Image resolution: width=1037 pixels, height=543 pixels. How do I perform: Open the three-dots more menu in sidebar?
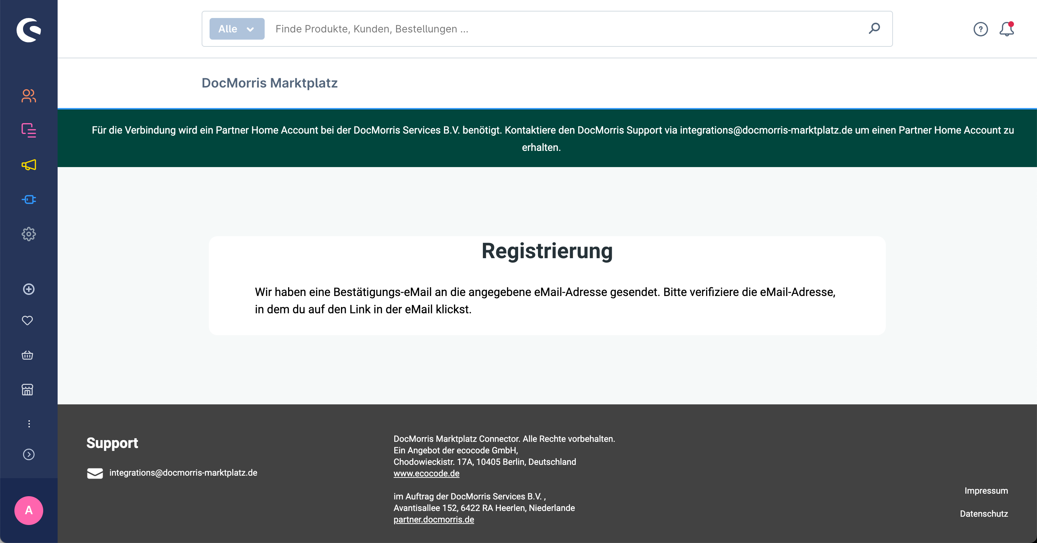28,423
